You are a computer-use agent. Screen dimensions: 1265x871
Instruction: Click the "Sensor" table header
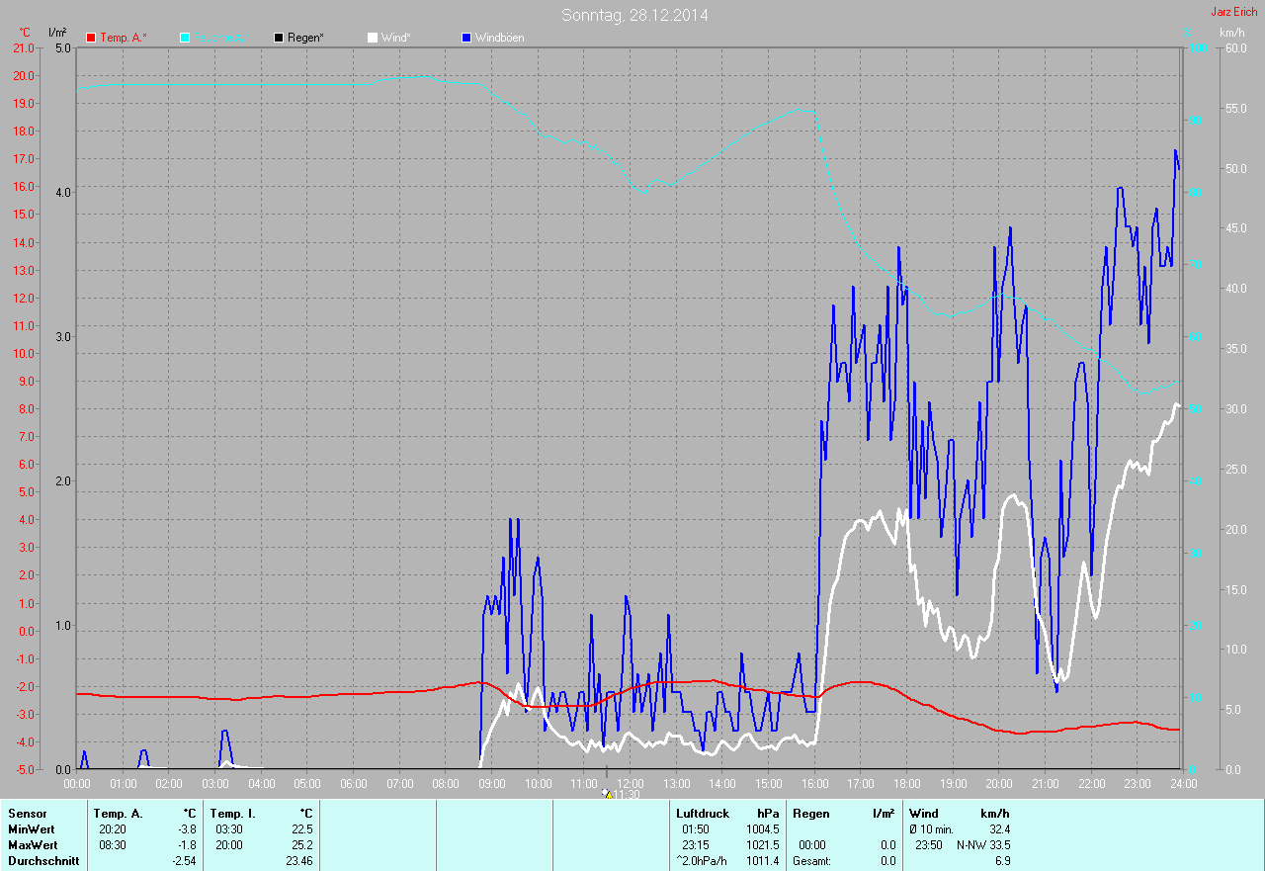[x=28, y=814]
